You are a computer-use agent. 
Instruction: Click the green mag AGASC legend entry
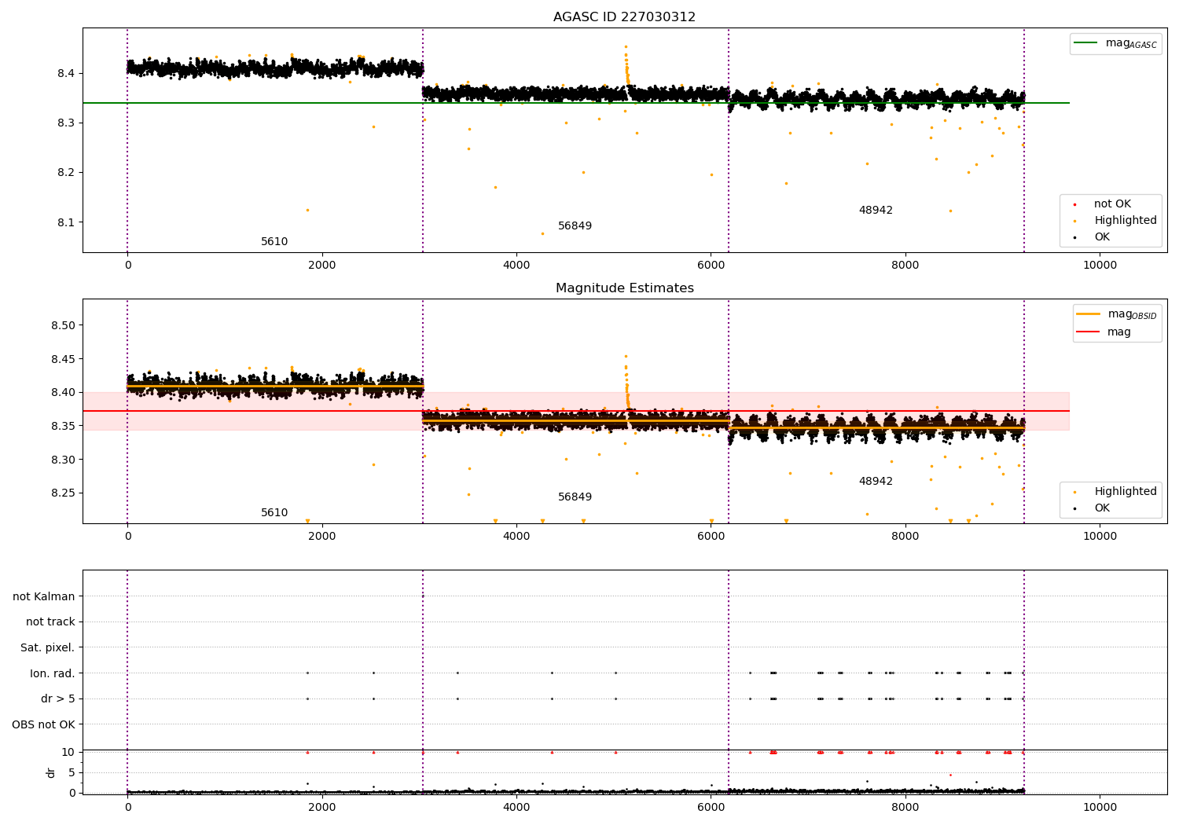[x=1115, y=43]
